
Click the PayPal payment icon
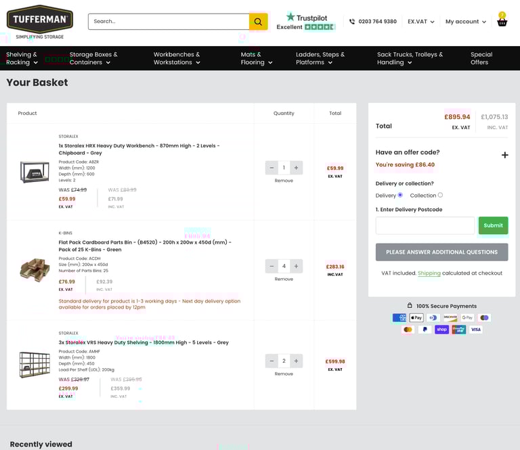425,330
